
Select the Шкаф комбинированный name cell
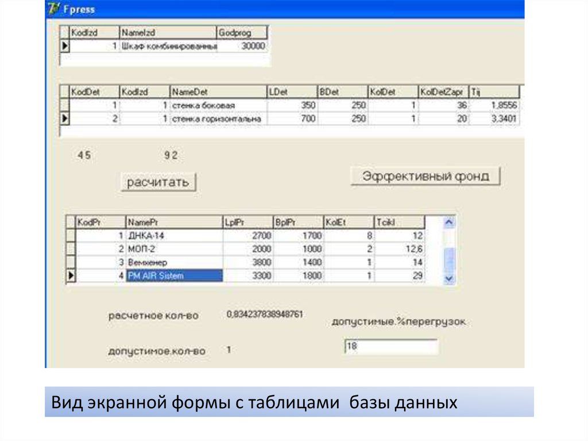pos(168,47)
